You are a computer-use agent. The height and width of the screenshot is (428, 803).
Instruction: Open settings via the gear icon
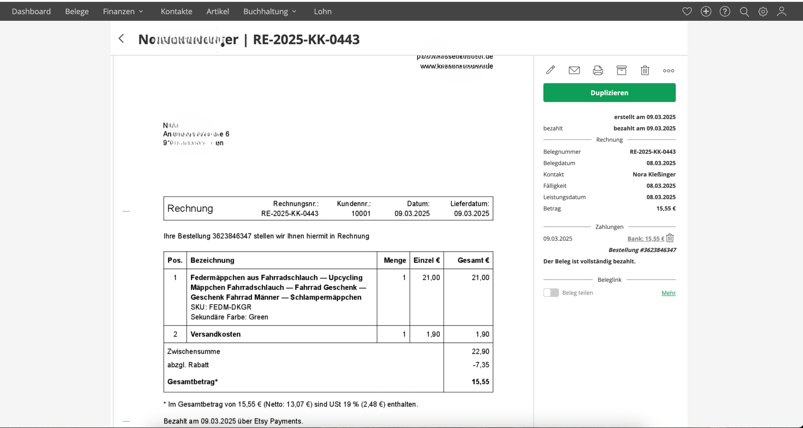point(763,12)
